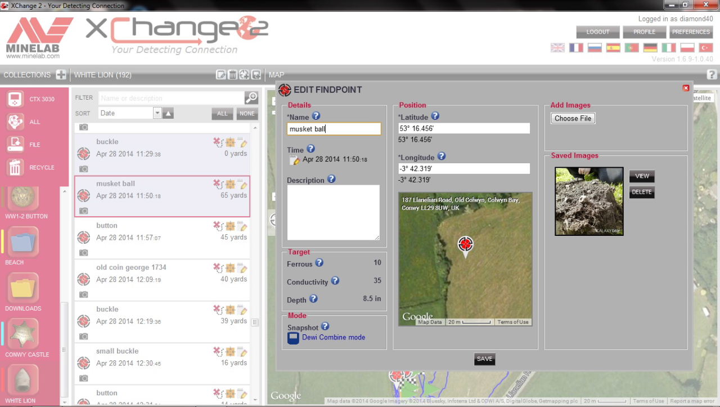This screenshot has width=720, height=407.
Task: Click the saved image thumbnail of soil
Action: pyautogui.click(x=589, y=201)
